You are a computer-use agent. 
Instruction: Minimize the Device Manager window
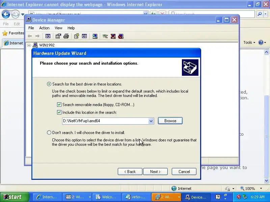[x=218, y=20]
